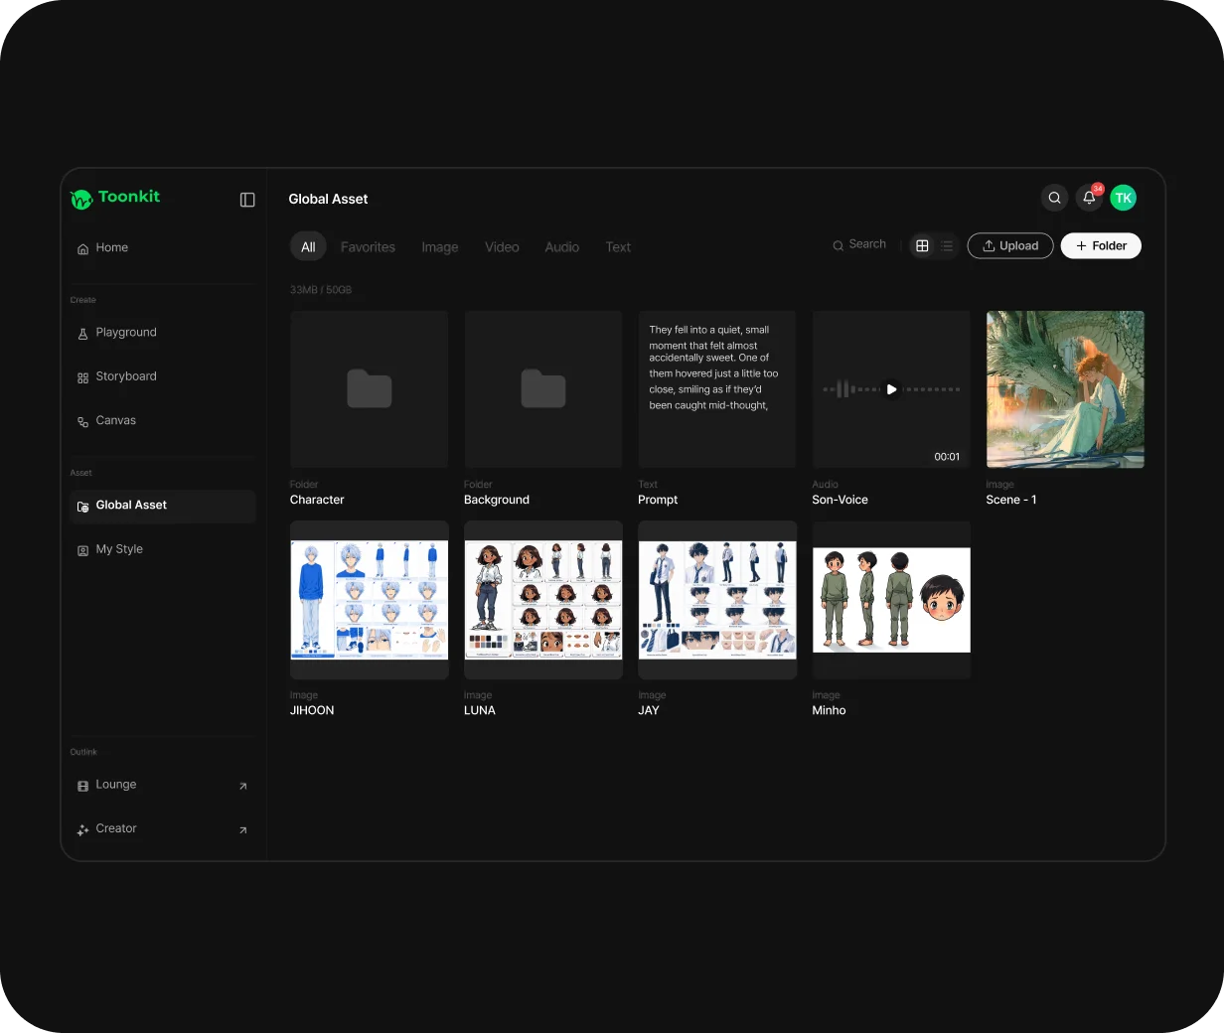Play the Son-Voice audio clip
The image size is (1224, 1033).
tap(891, 389)
